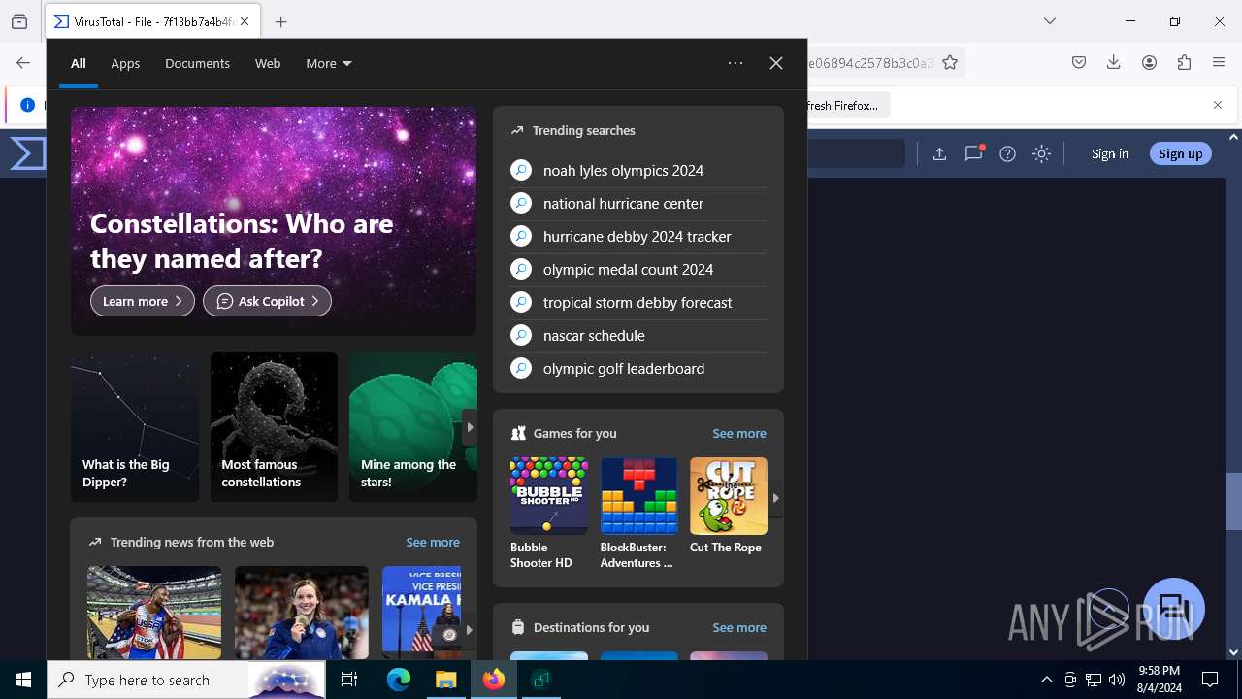The image size is (1242, 699).
Task: Search olympic golf leaderboard
Action: tap(638, 368)
